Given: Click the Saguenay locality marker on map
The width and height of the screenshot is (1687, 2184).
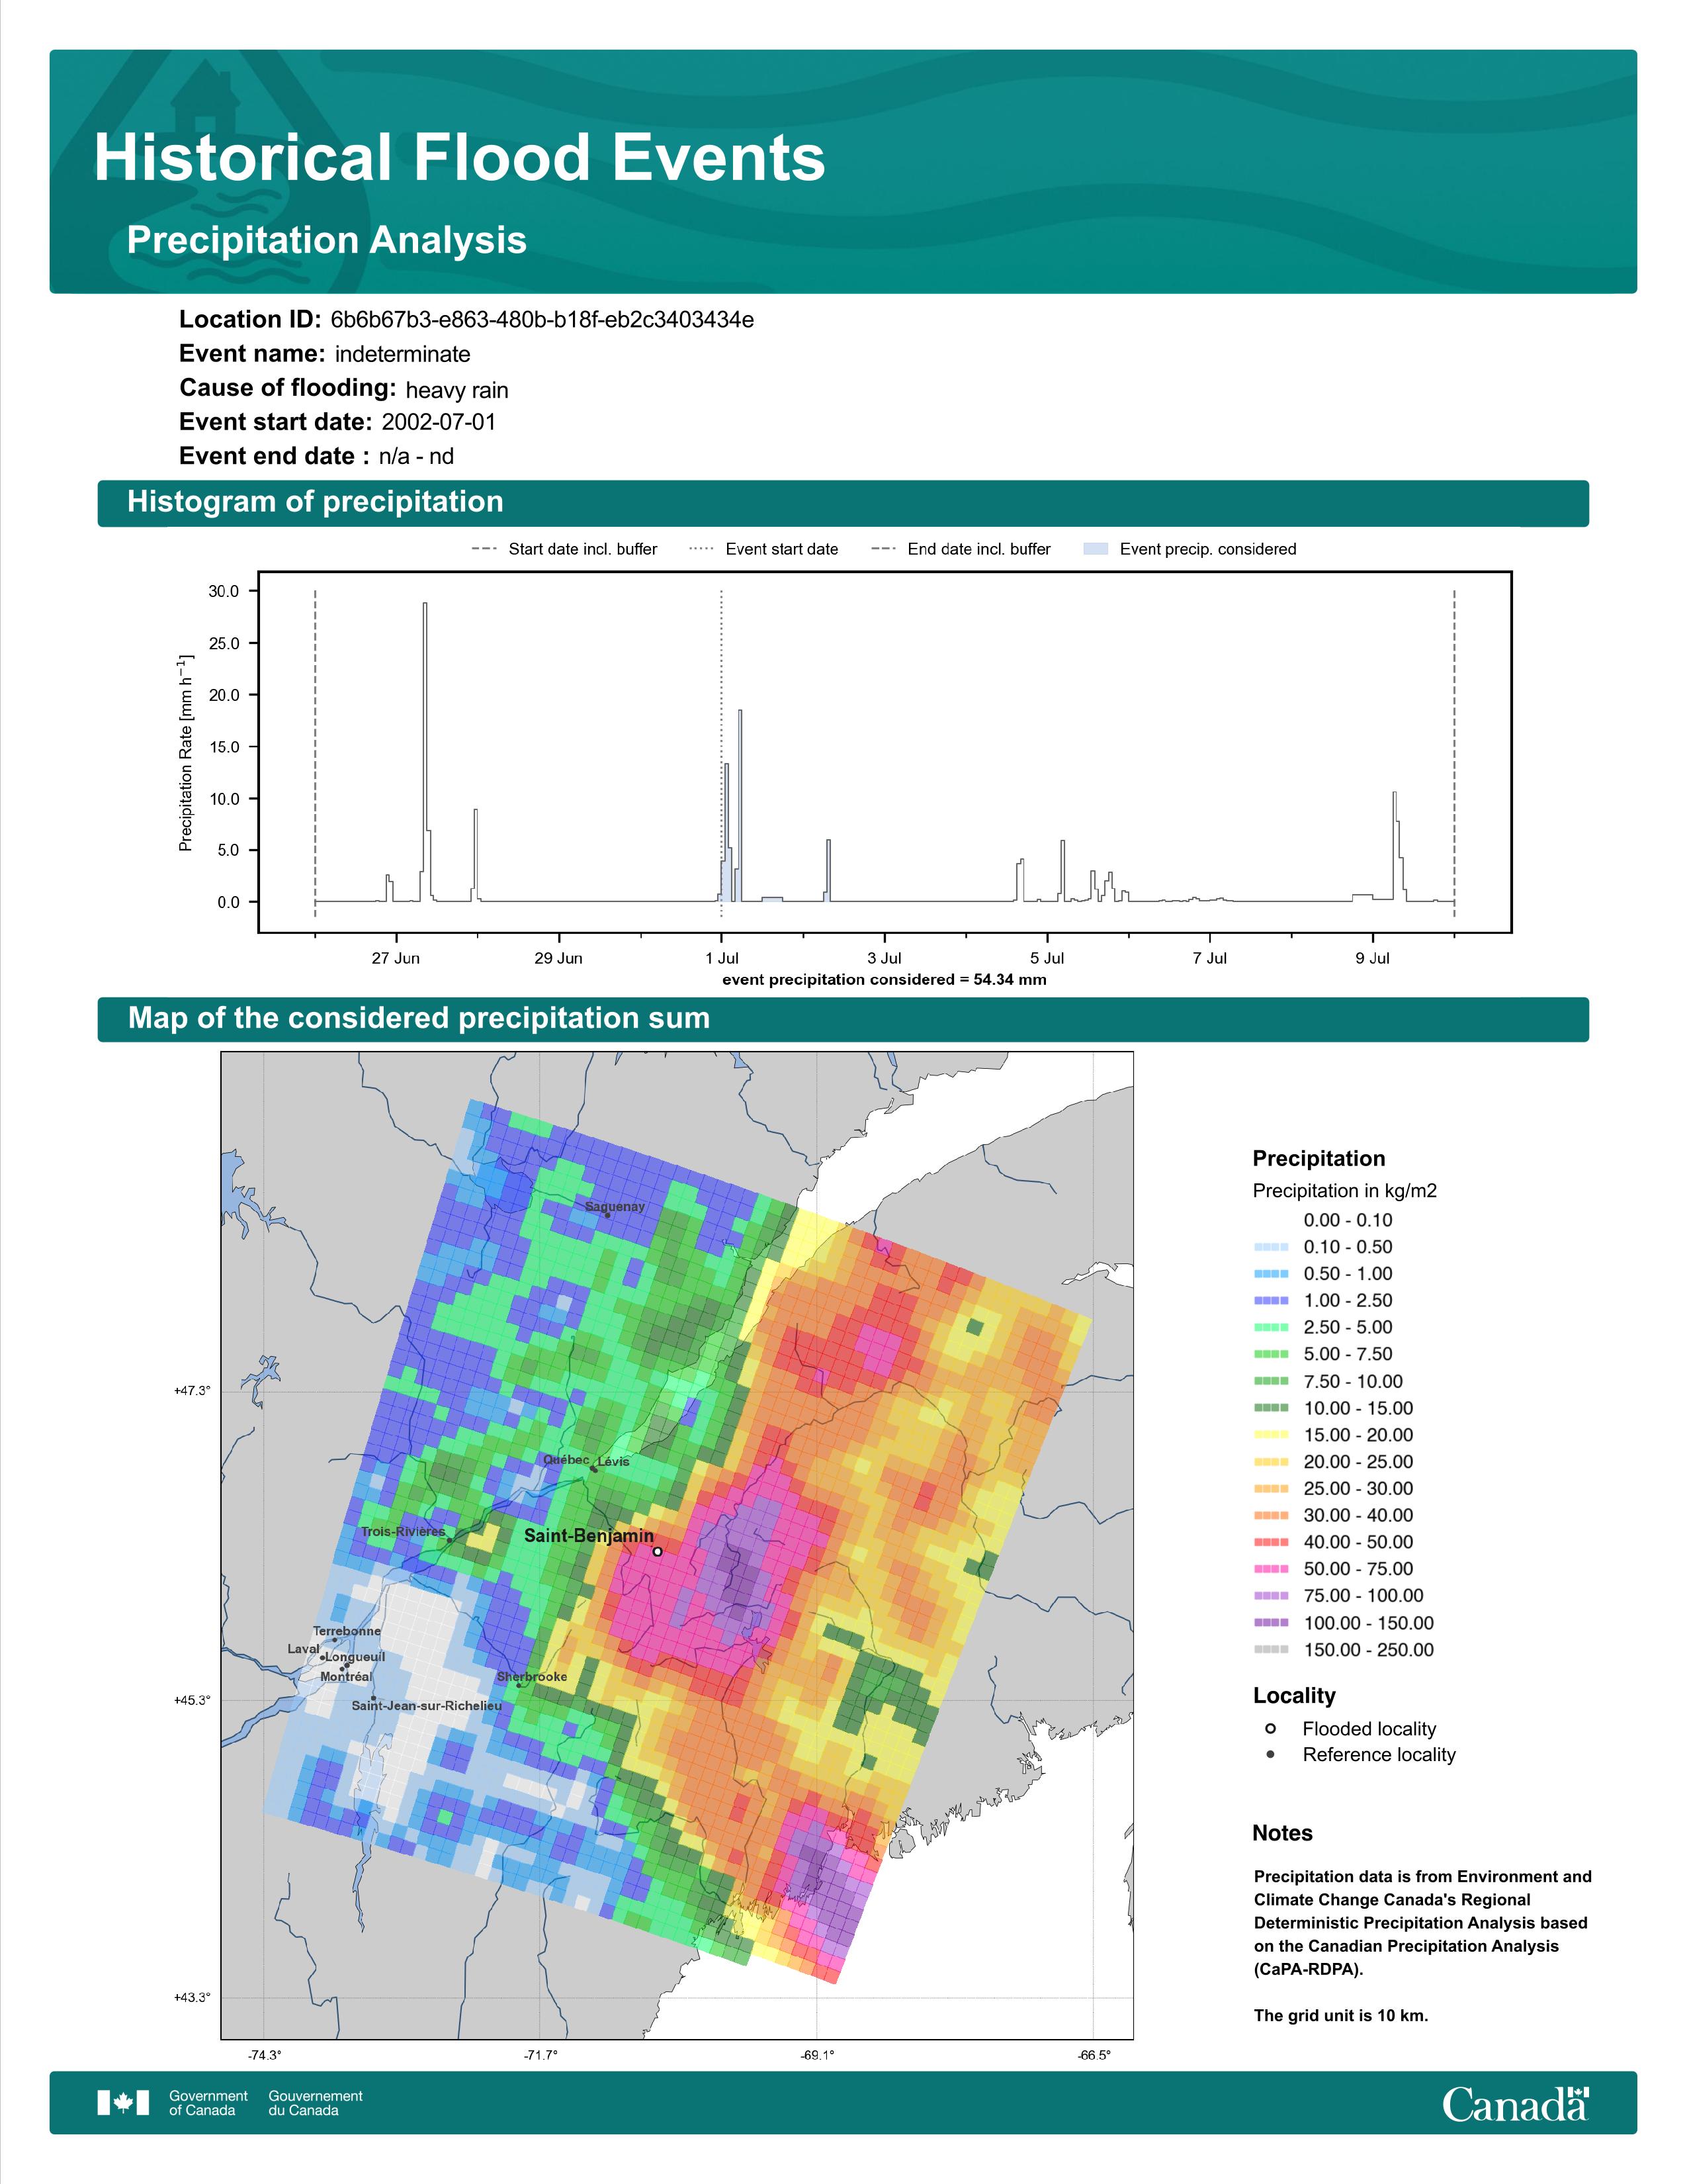Looking at the screenshot, I should point(607,1216).
